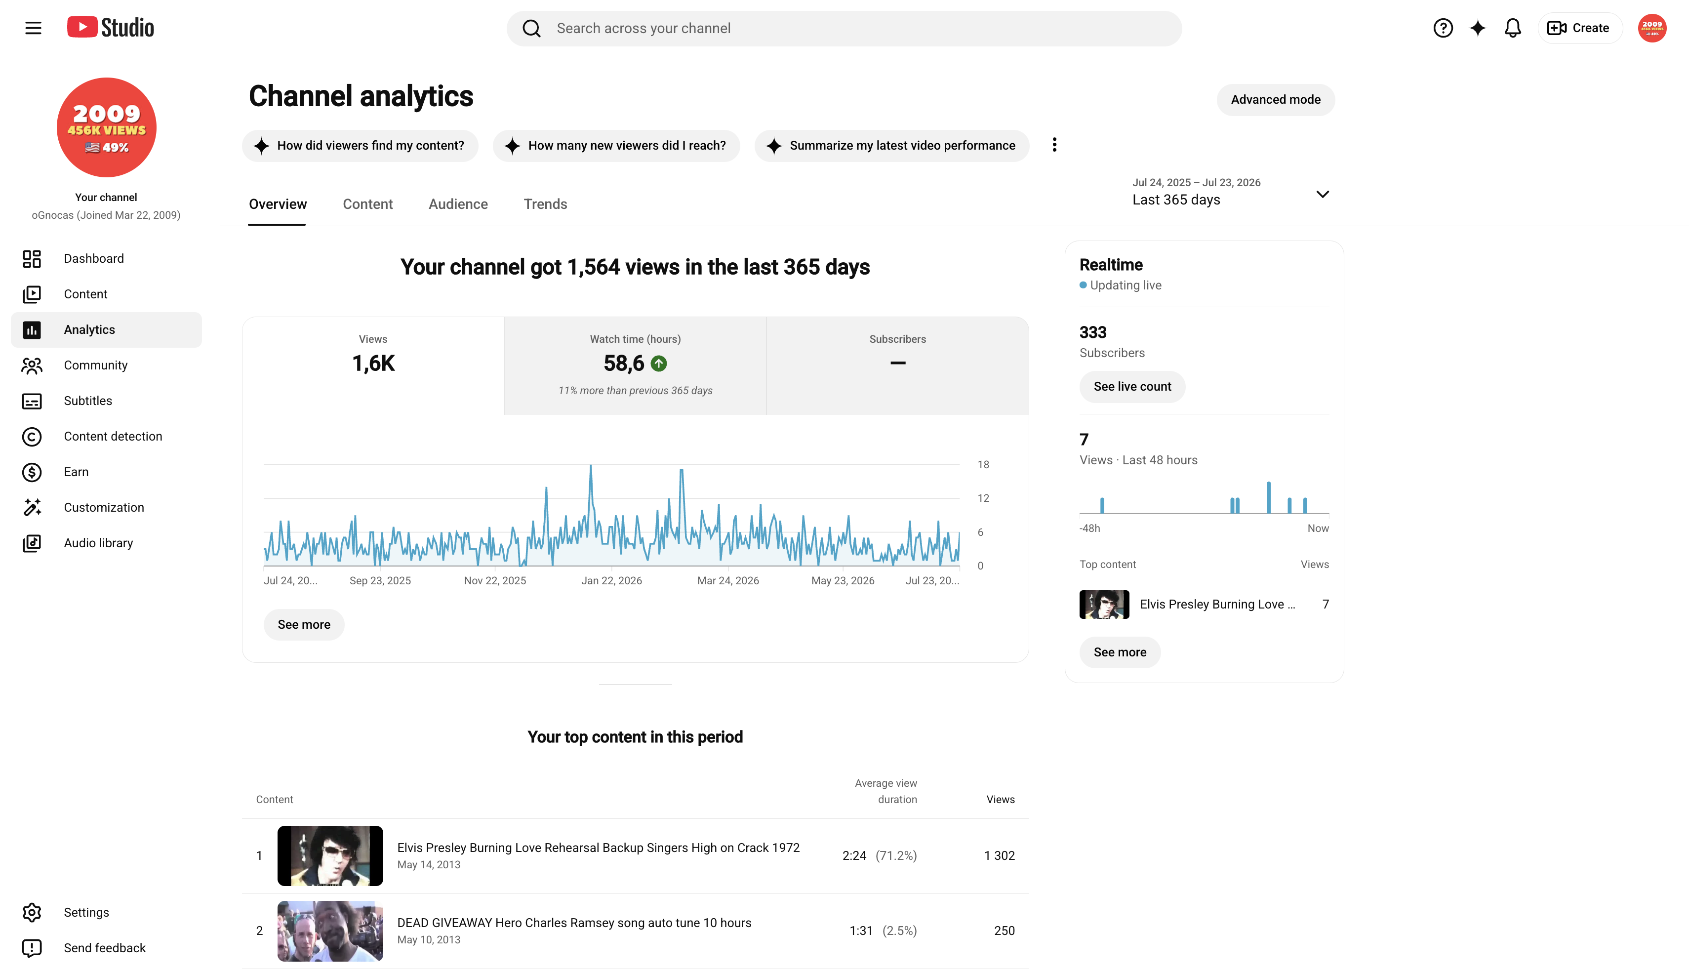This screenshot has height=973, width=1689.
Task: Open the Help question mark icon
Action: point(1443,28)
